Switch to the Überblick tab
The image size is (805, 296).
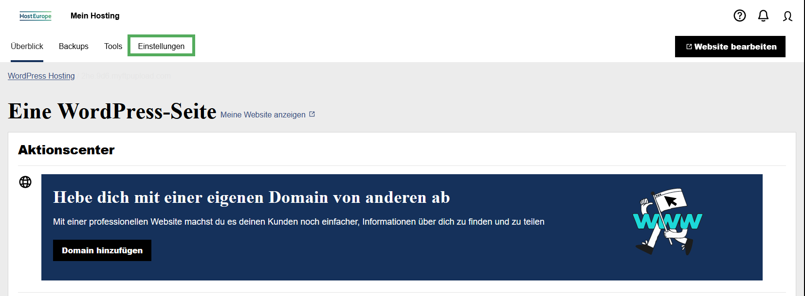27,47
